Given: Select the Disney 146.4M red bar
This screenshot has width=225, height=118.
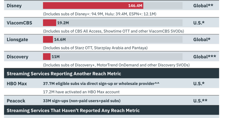Looking at the screenshot, I should (x=93, y=5).
